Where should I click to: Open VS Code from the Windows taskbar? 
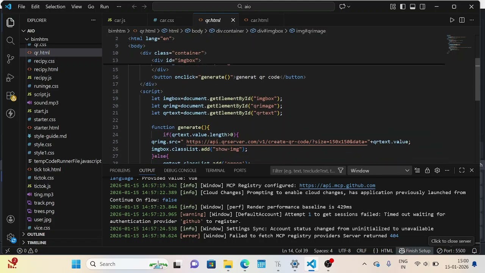tap(311, 264)
